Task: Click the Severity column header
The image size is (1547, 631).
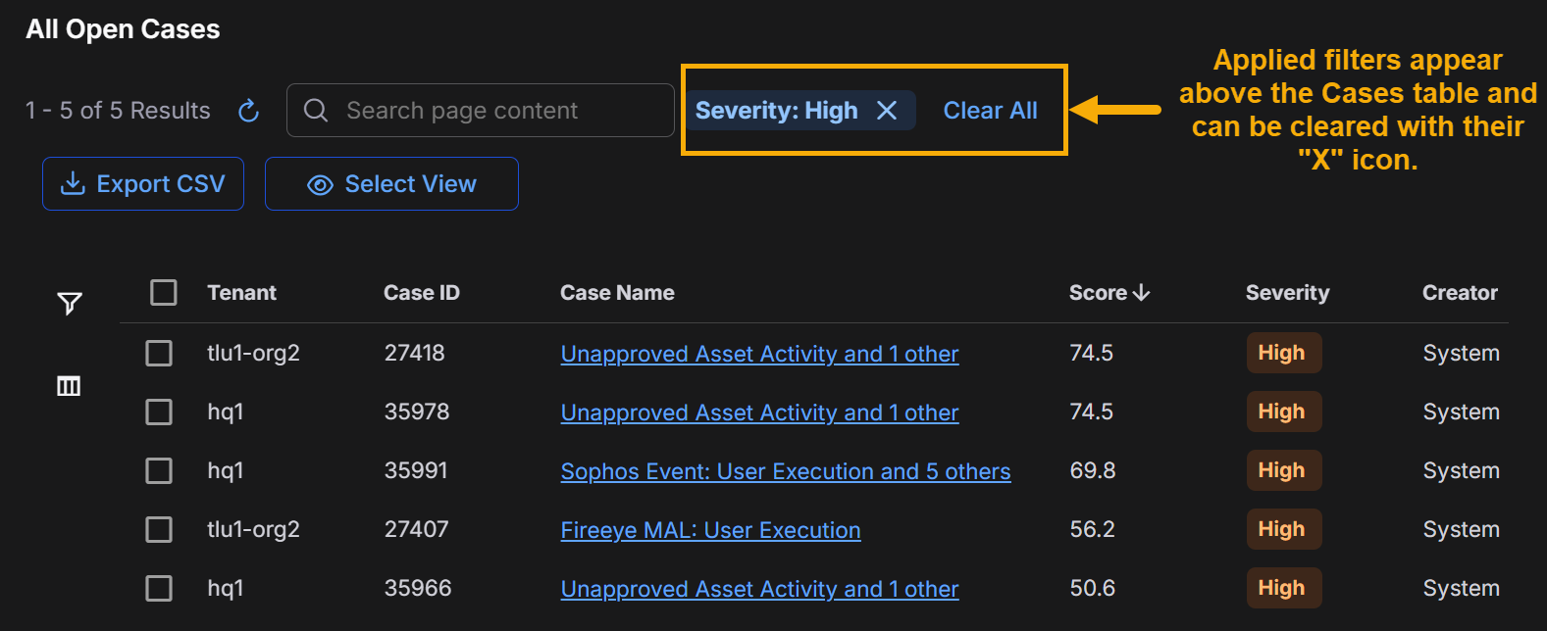Action: click(x=1287, y=293)
